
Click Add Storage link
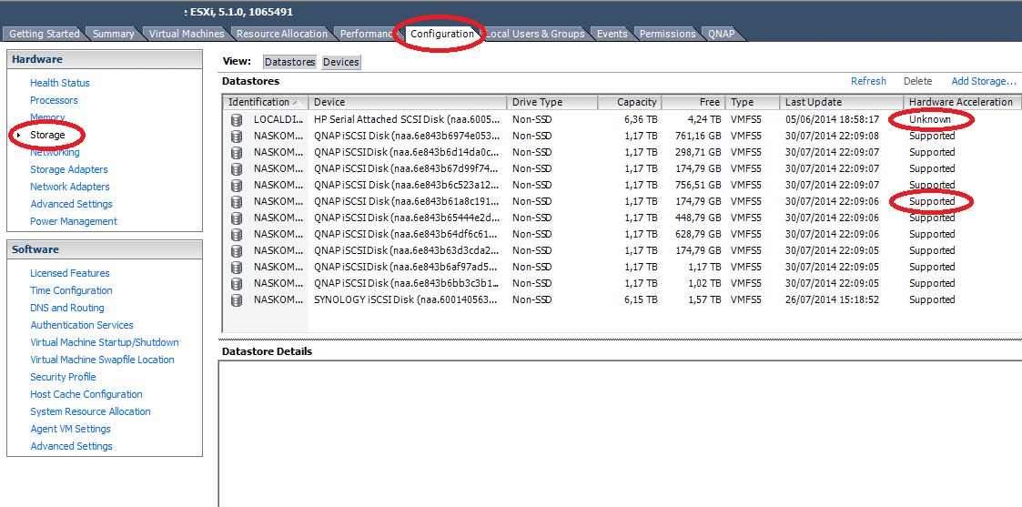click(984, 81)
